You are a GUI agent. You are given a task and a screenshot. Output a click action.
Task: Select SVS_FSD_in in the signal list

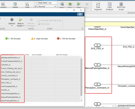click(x=40, y=83)
